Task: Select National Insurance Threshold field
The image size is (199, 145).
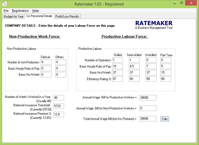Action: (x=59, y=106)
